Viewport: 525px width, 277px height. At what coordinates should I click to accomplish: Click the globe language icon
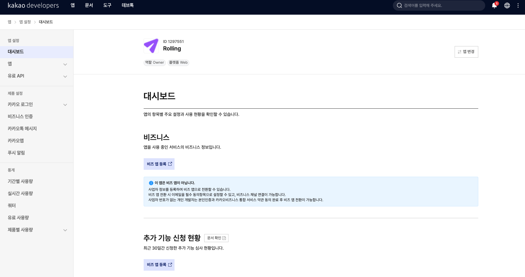(x=507, y=5)
